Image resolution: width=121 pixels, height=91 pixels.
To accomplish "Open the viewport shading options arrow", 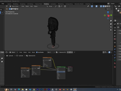I will click(111, 6).
